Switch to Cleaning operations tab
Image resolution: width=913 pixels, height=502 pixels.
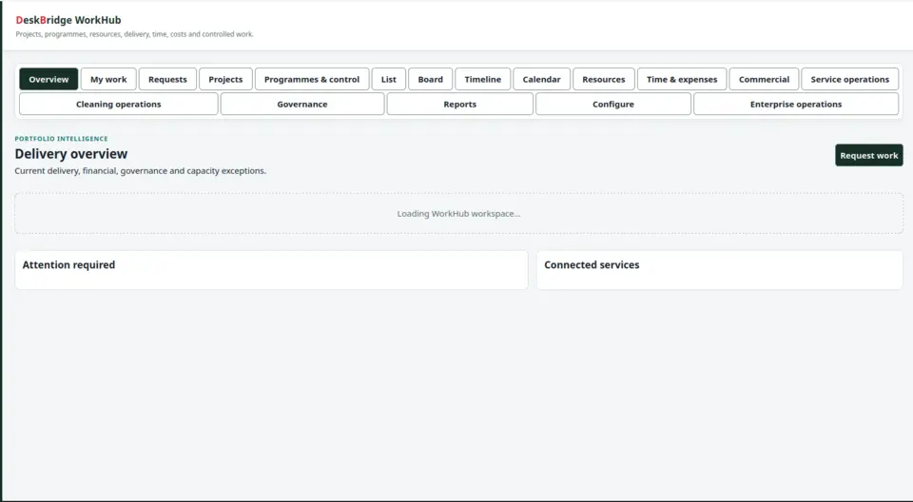coord(119,105)
